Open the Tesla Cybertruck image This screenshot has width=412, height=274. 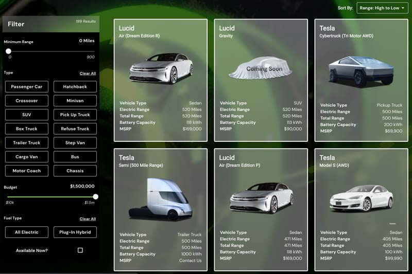click(362, 71)
